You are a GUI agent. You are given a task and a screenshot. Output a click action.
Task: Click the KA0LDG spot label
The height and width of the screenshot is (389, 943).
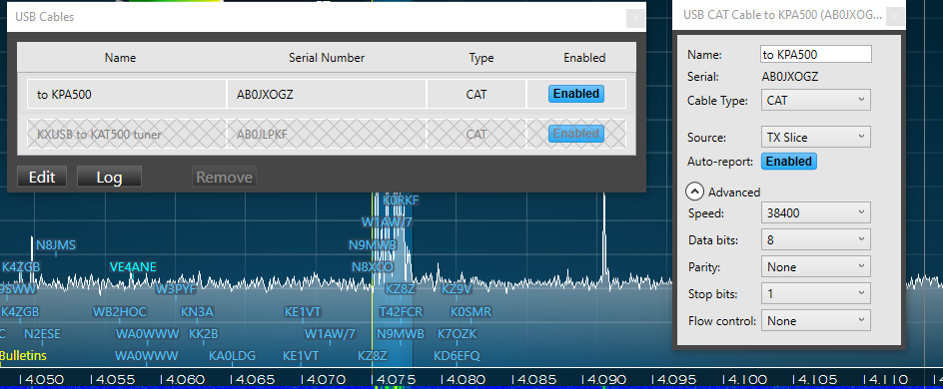[x=232, y=356]
